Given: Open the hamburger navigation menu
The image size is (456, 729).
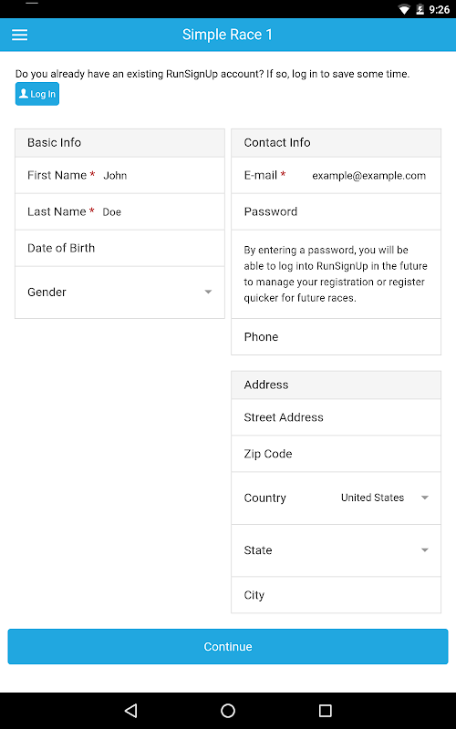Looking at the screenshot, I should (19, 35).
